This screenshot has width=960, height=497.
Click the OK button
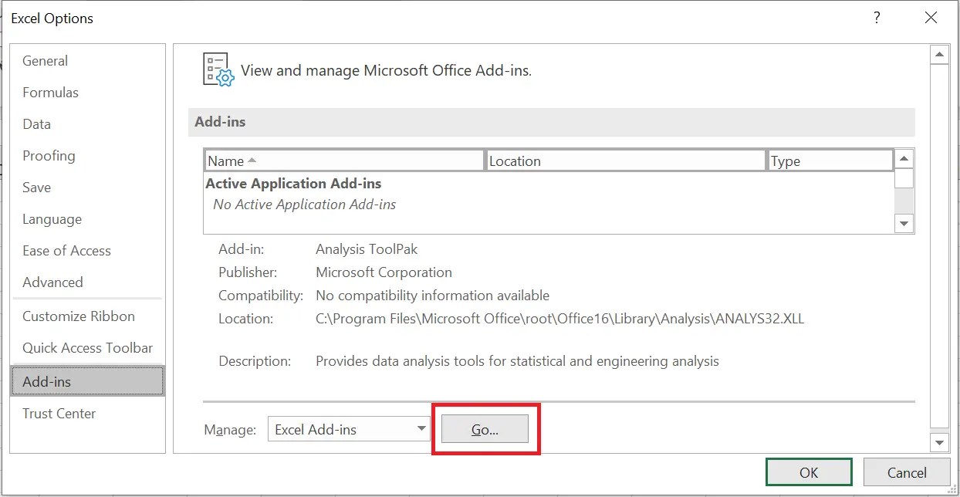(808, 472)
